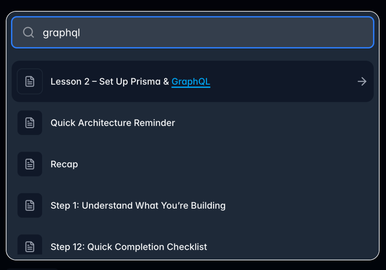Select the Quick Architecture Reminder result

[x=113, y=123]
